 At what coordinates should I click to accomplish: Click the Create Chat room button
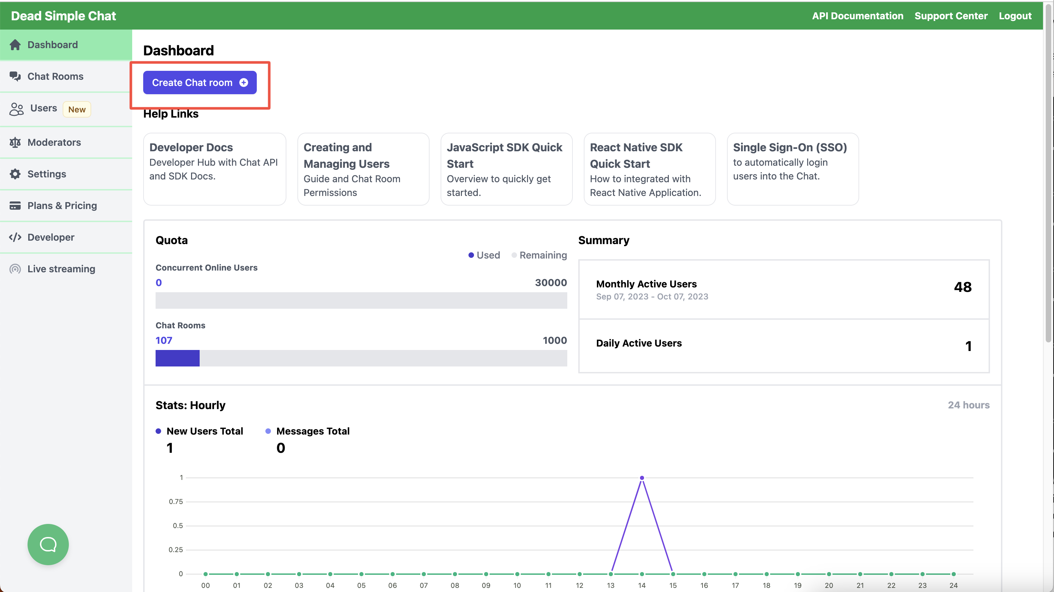pos(200,83)
